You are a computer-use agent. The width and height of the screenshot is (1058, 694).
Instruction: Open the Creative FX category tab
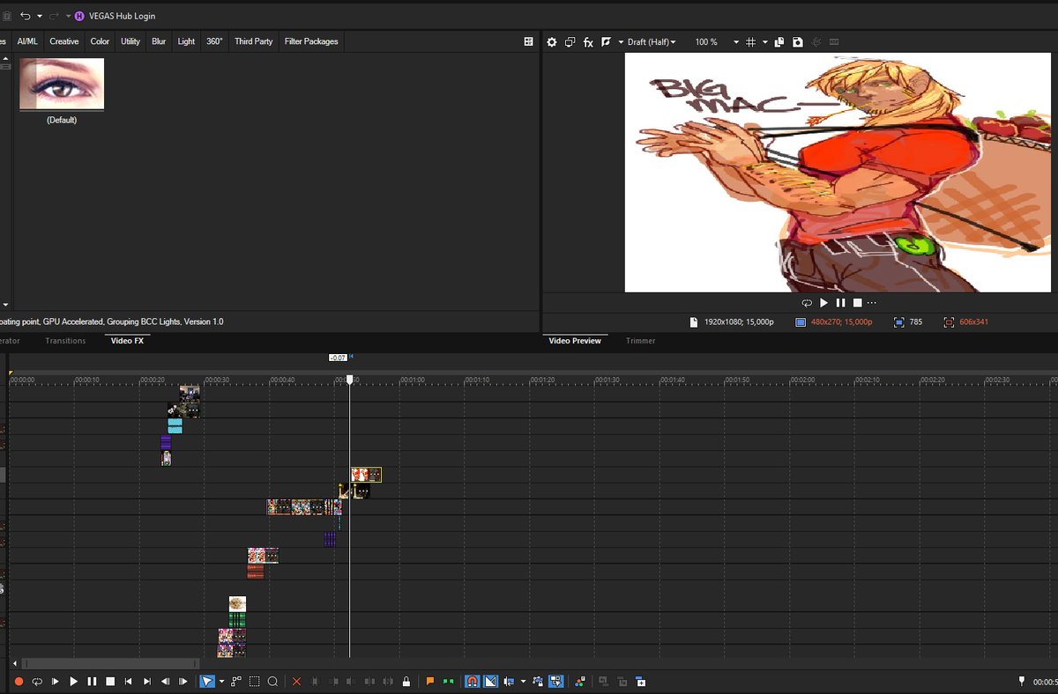pos(64,41)
